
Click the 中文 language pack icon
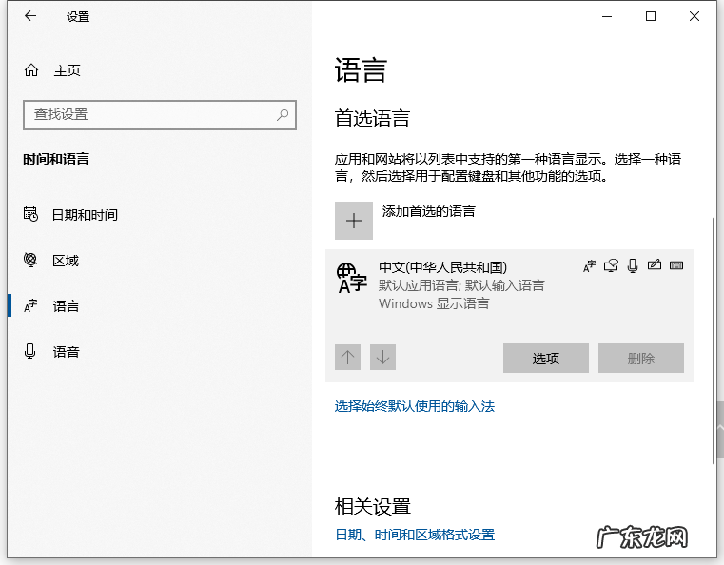click(351, 279)
